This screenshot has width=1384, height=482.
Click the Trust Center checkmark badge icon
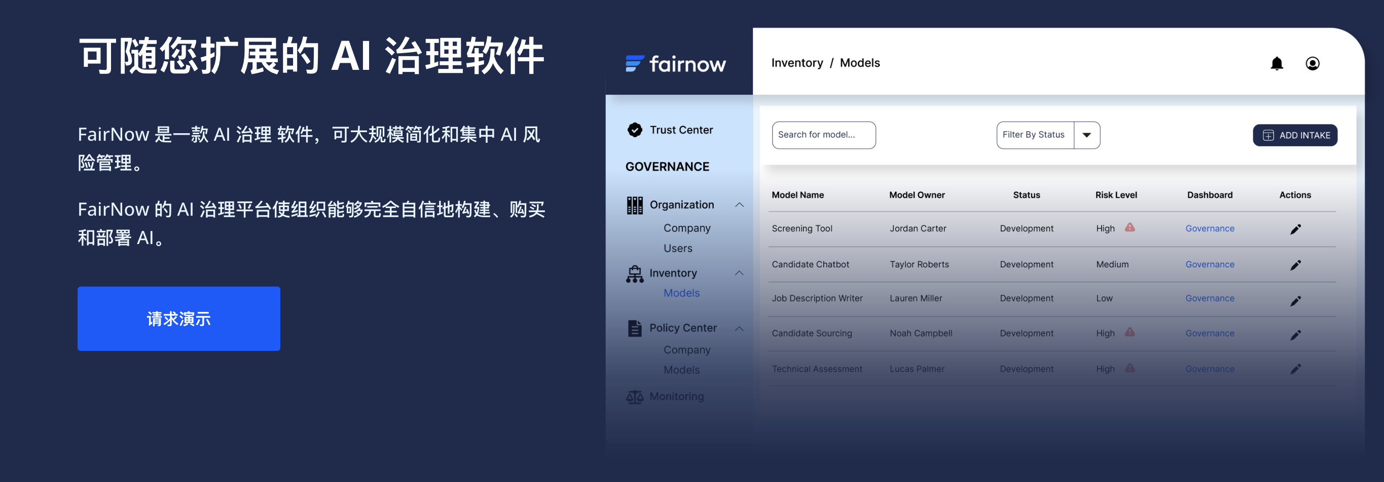click(x=635, y=130)
